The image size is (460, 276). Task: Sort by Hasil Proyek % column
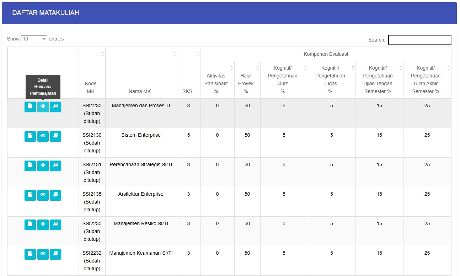point(247,80)
